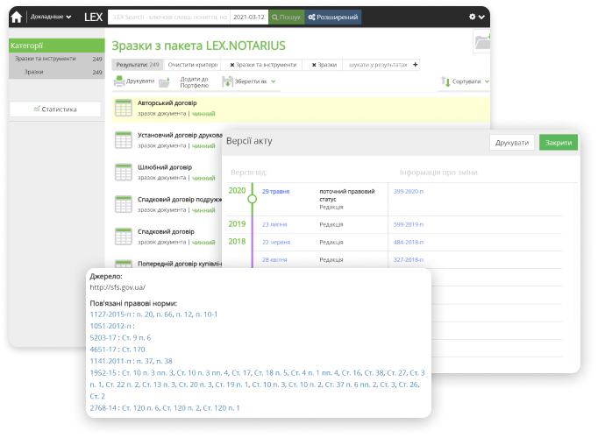Open the 484-2018-п changes link
The image size is (598, 438).
coord(409,242)
